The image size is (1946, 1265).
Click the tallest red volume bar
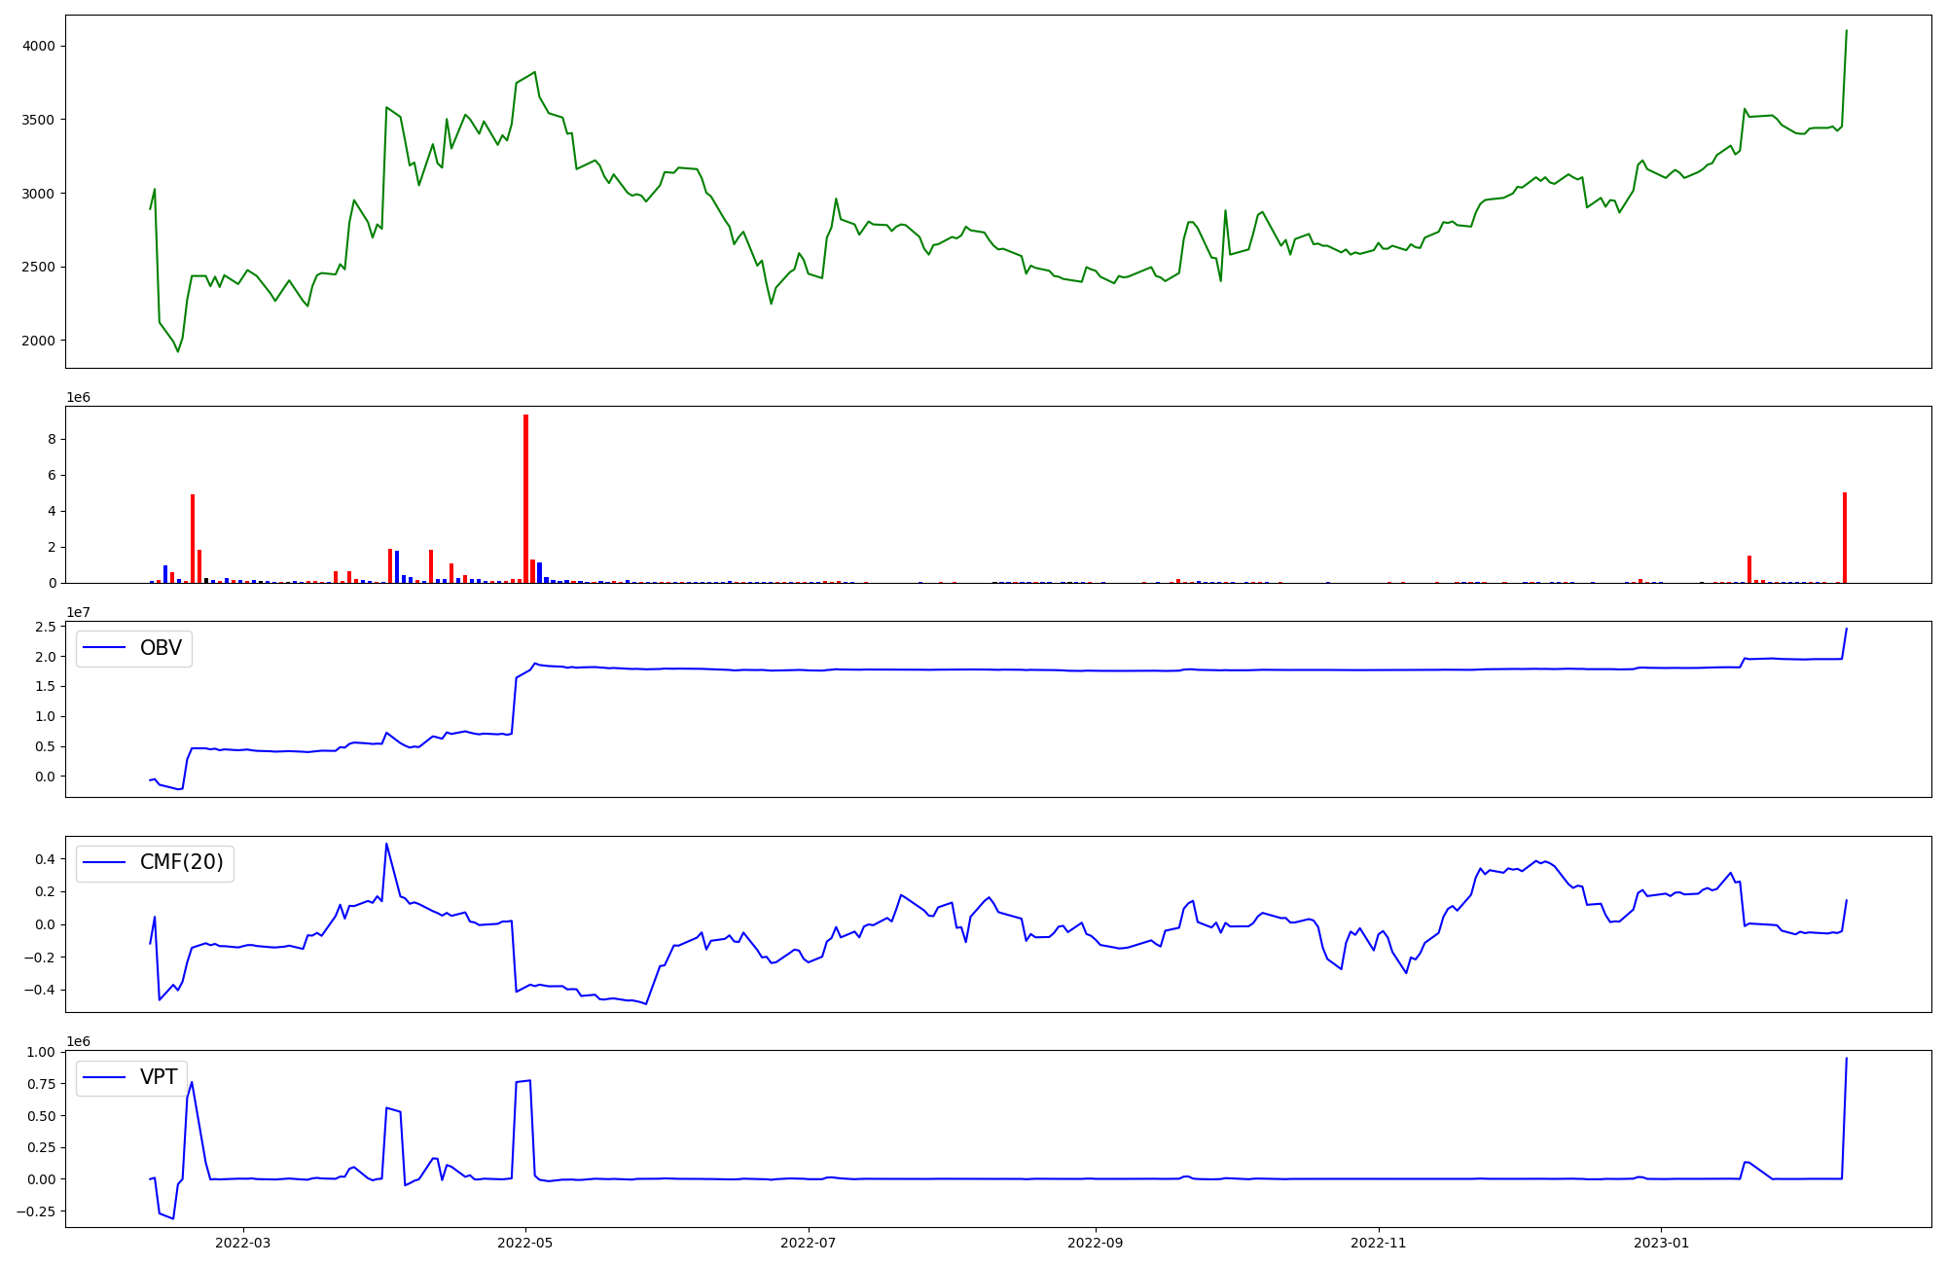coord(525,498)
